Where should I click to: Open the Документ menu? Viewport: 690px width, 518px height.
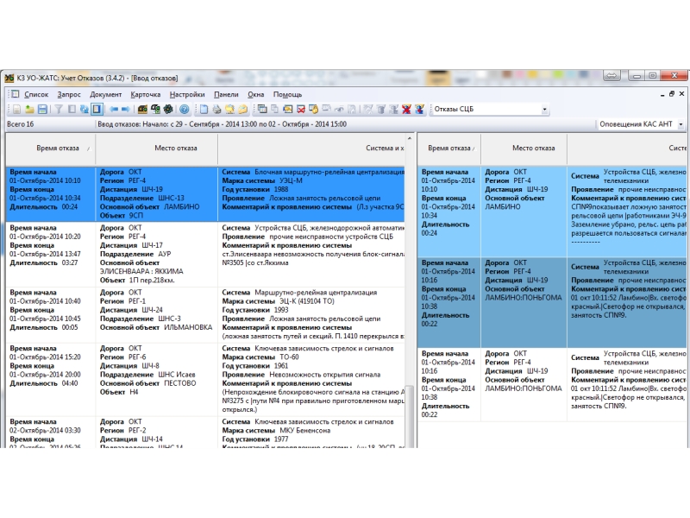point(105,94)
